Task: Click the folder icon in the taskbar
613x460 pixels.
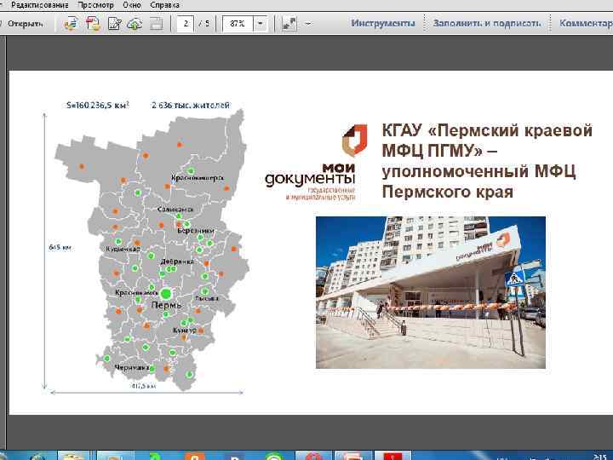Action: (73, 456)
